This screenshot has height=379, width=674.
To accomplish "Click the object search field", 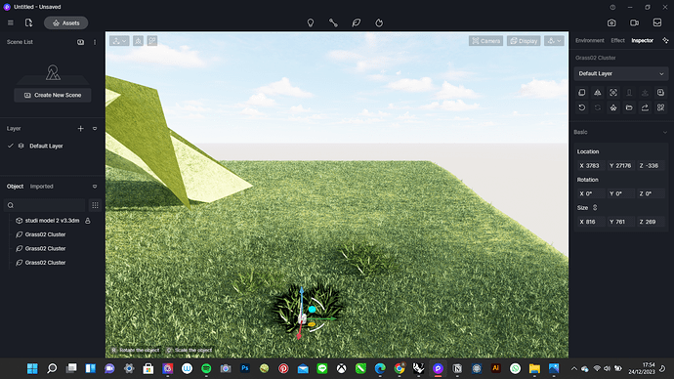I will tap(44, 205).
